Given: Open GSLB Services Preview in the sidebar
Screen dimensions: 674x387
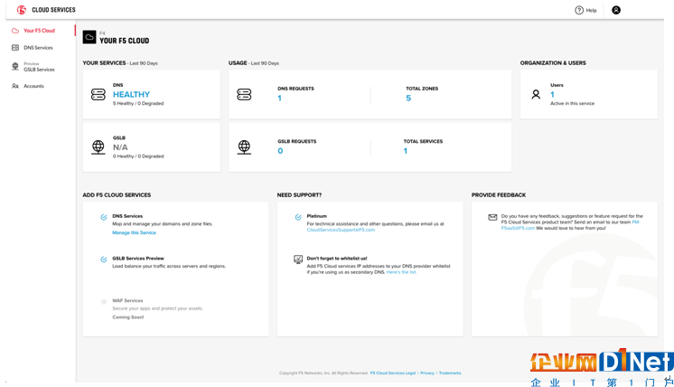Looking at the screenshot, I should 39,67.
